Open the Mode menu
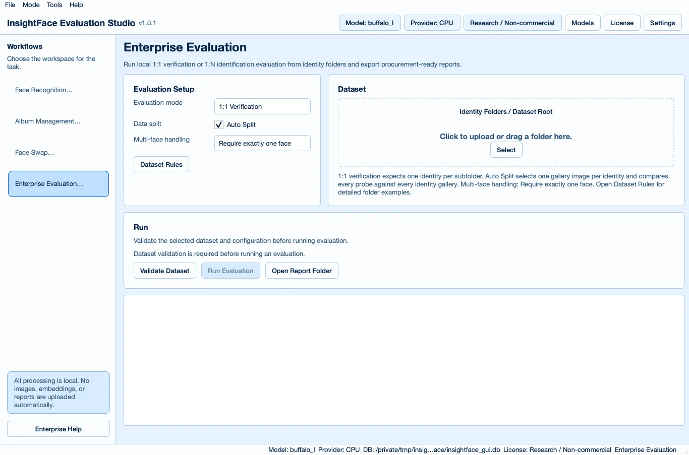The image size is (689, 455). coord(31,5)
